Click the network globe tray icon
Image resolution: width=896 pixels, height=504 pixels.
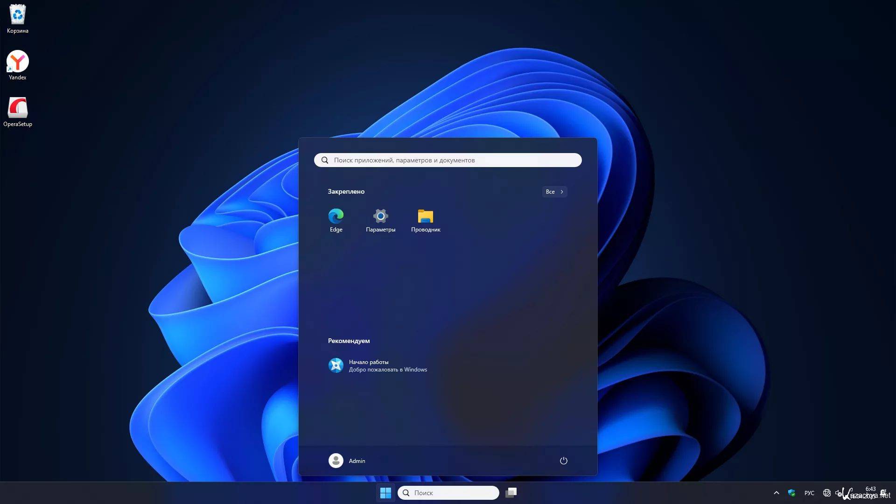click(x=826, y=493)
